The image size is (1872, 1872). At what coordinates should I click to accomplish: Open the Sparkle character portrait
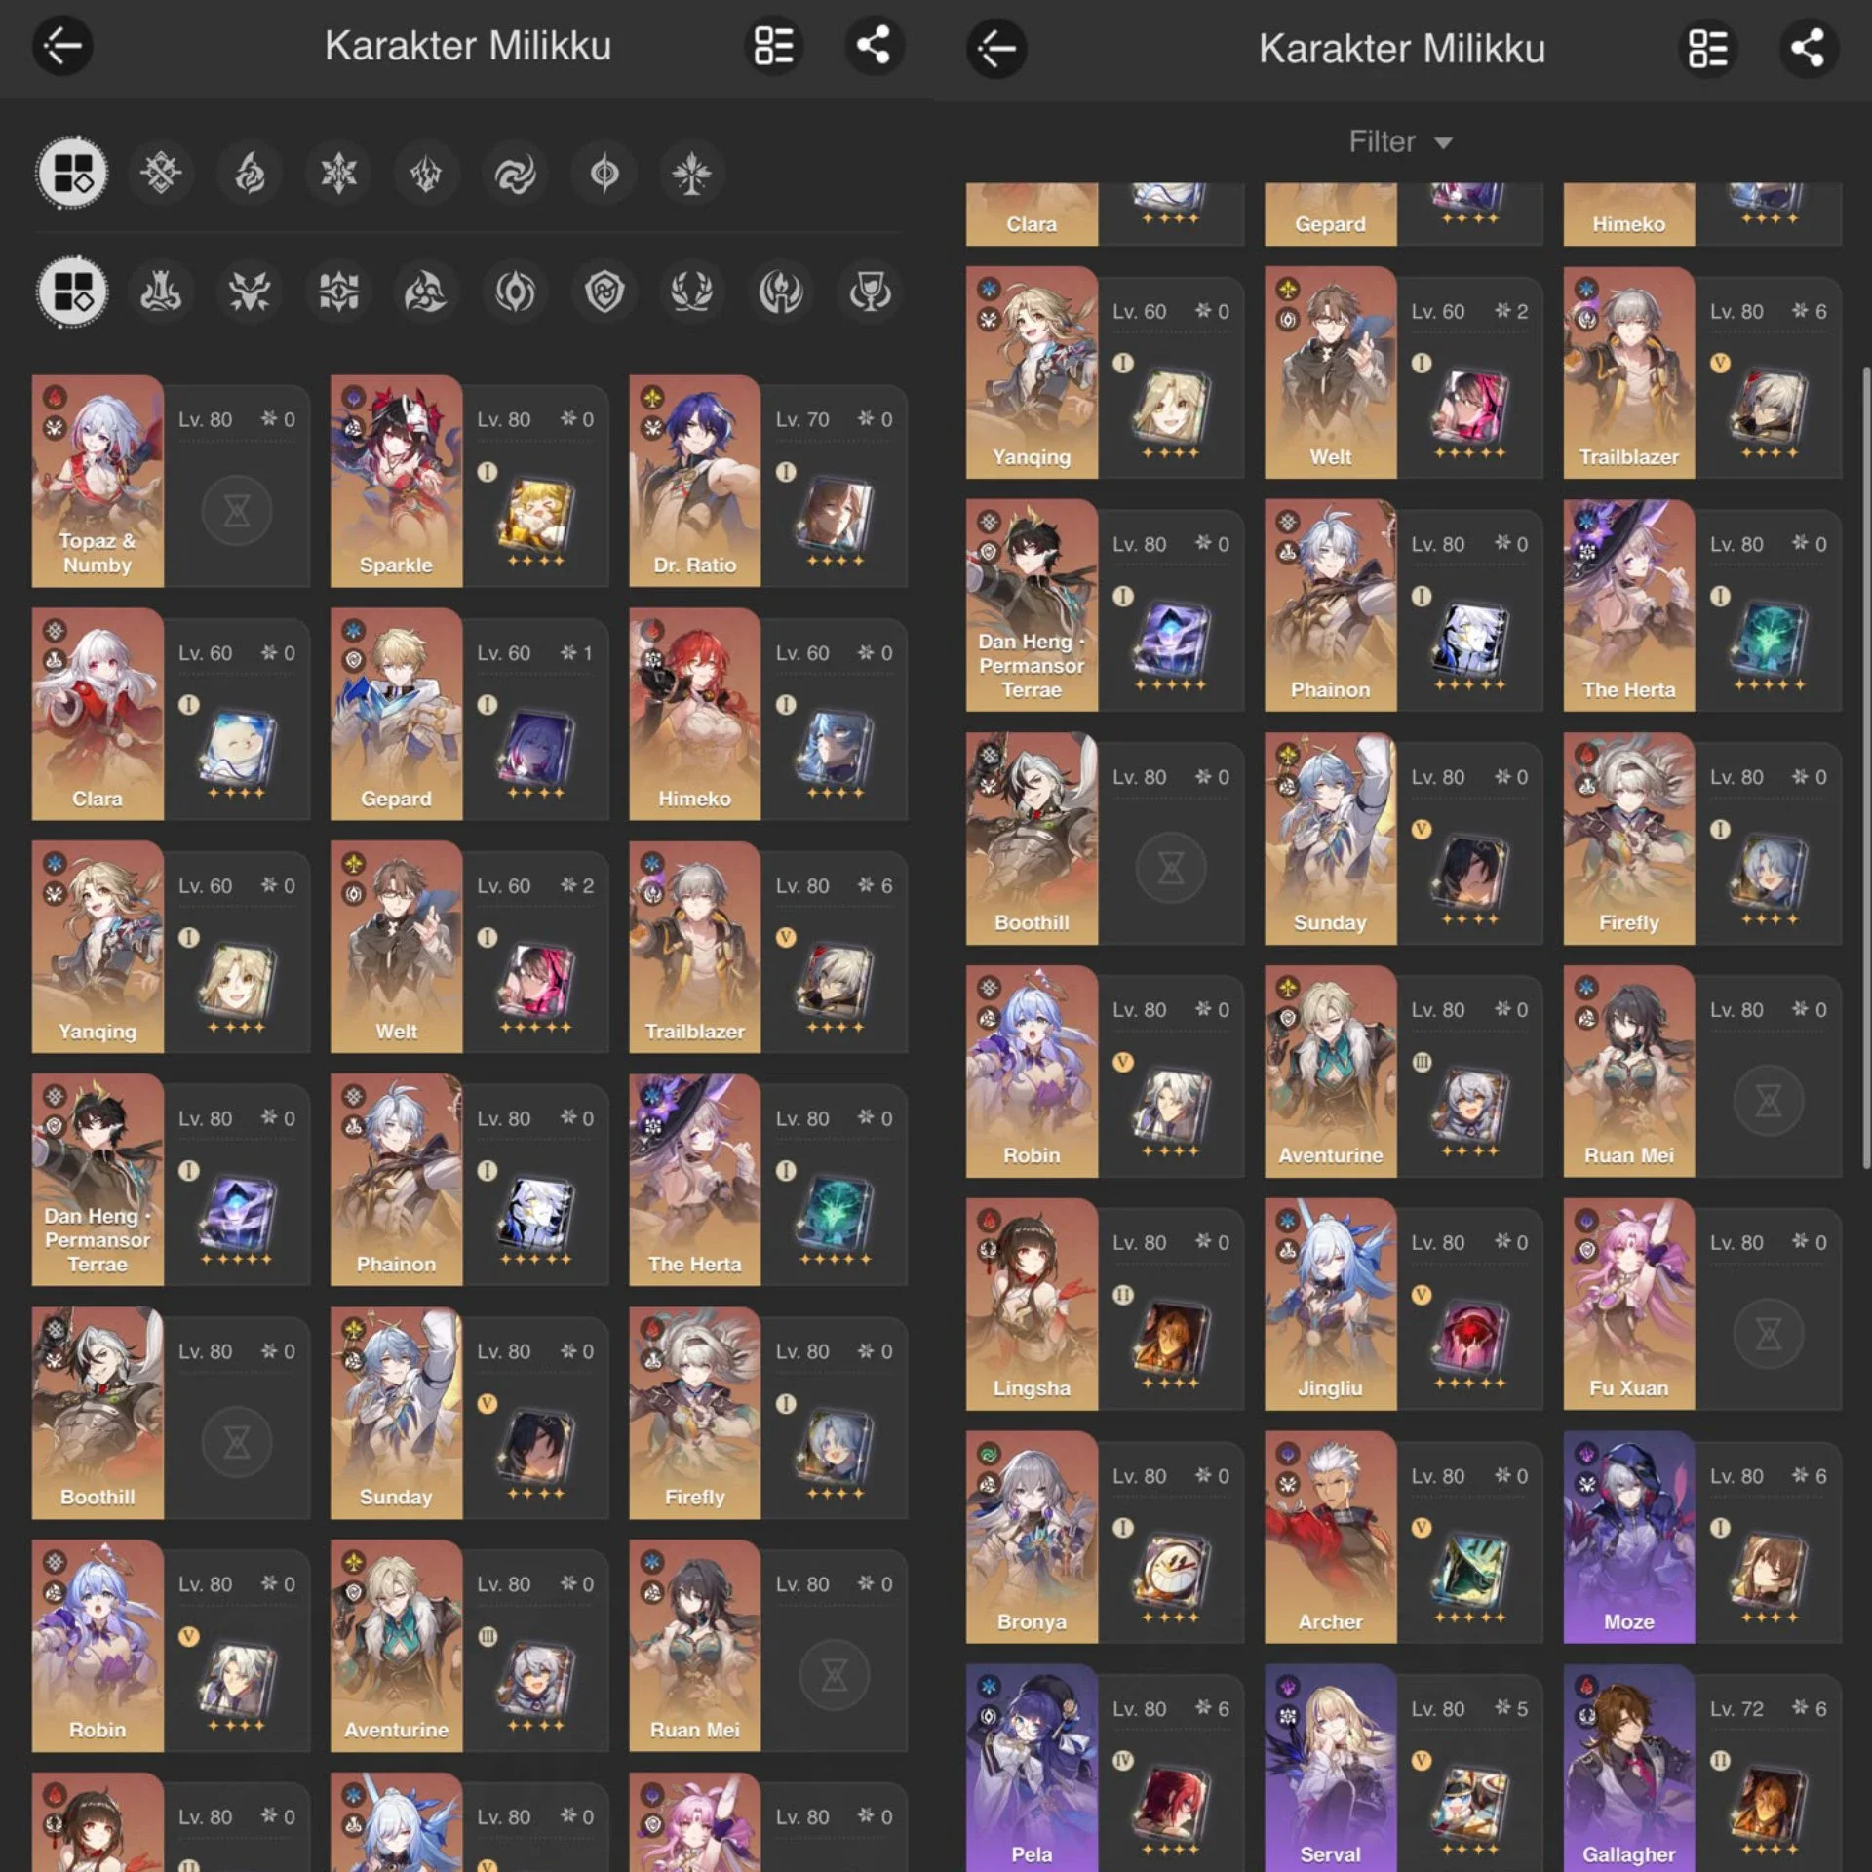coord(396,481)
